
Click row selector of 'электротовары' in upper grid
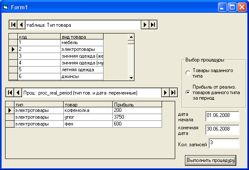(x=13, y=49)
